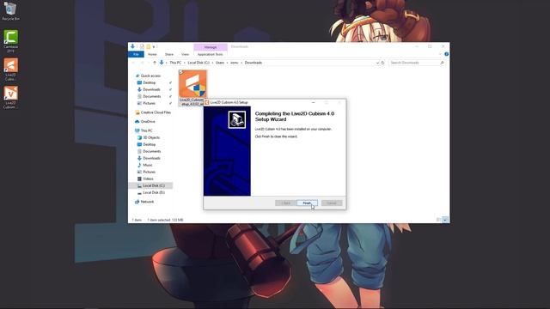This screenshot has width=550, height=309.
Task: Click the magnifier icon in the search box
Action: coord(442,63)
